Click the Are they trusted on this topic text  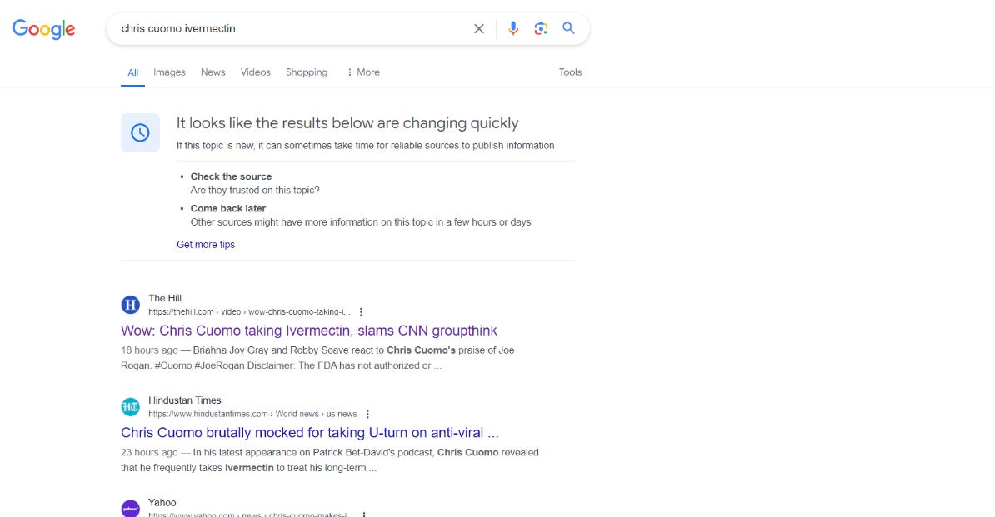coord(255,190)
